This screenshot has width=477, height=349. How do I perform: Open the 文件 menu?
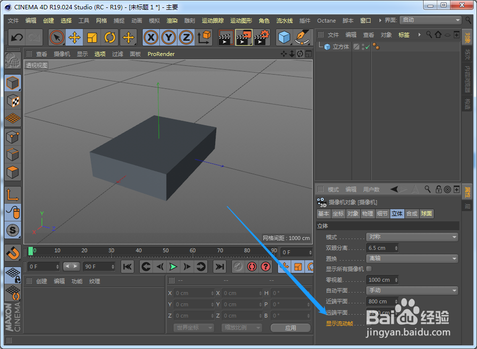click(13, 21)
